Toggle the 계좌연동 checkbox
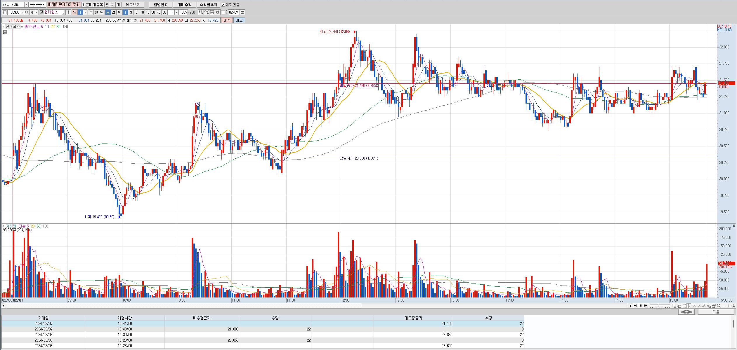Image resolution: width=737 pixels, height=350 pixels. [223, 5]
